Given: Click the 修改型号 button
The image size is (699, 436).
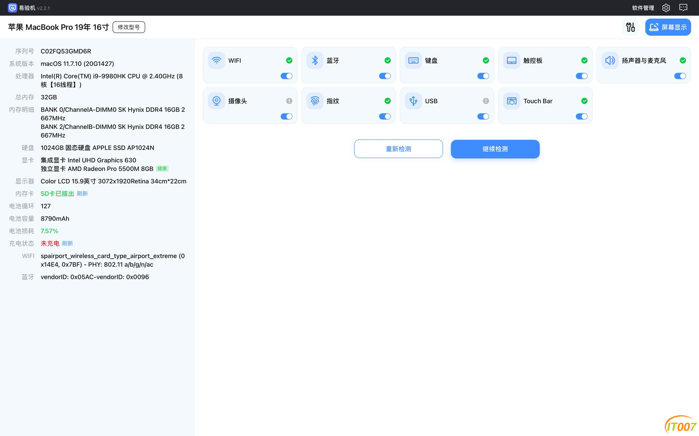Looking at the screenshot, I should pos(129,27).
